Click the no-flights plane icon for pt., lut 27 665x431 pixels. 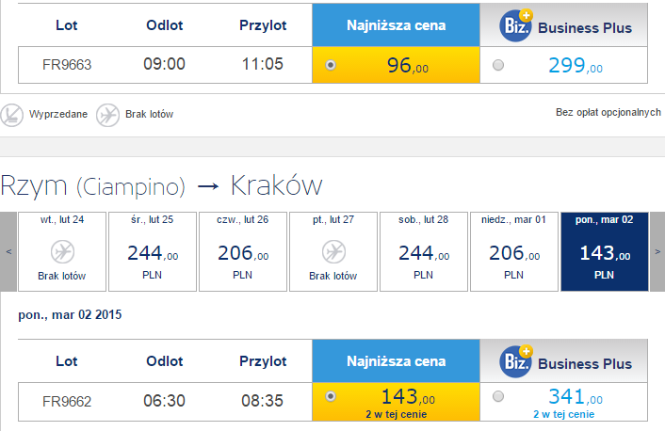pyautogui.click(x=332, y=252)
